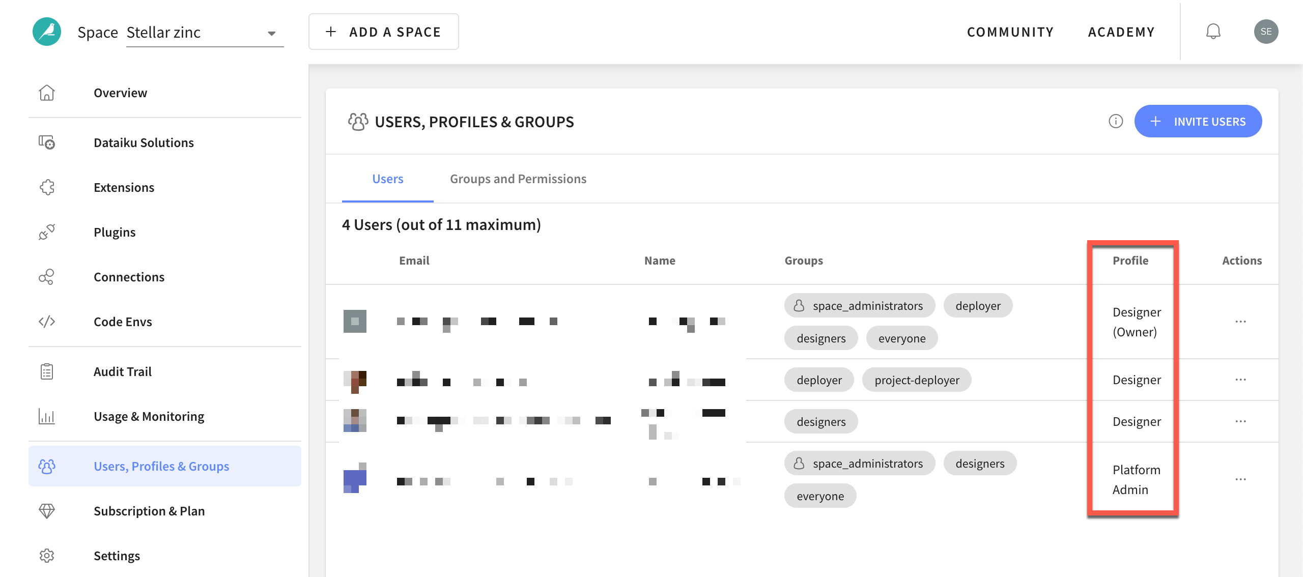Open the Community link
Screen dimensions: 1303x577
tap(1010, 32)
